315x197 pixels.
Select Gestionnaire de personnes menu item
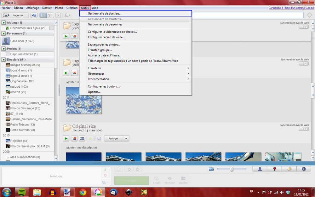[135, 24]
